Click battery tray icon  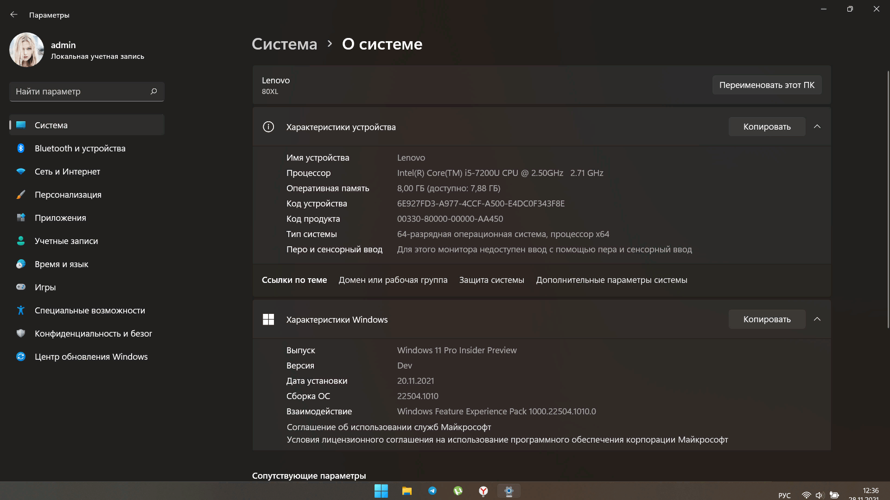834,495
